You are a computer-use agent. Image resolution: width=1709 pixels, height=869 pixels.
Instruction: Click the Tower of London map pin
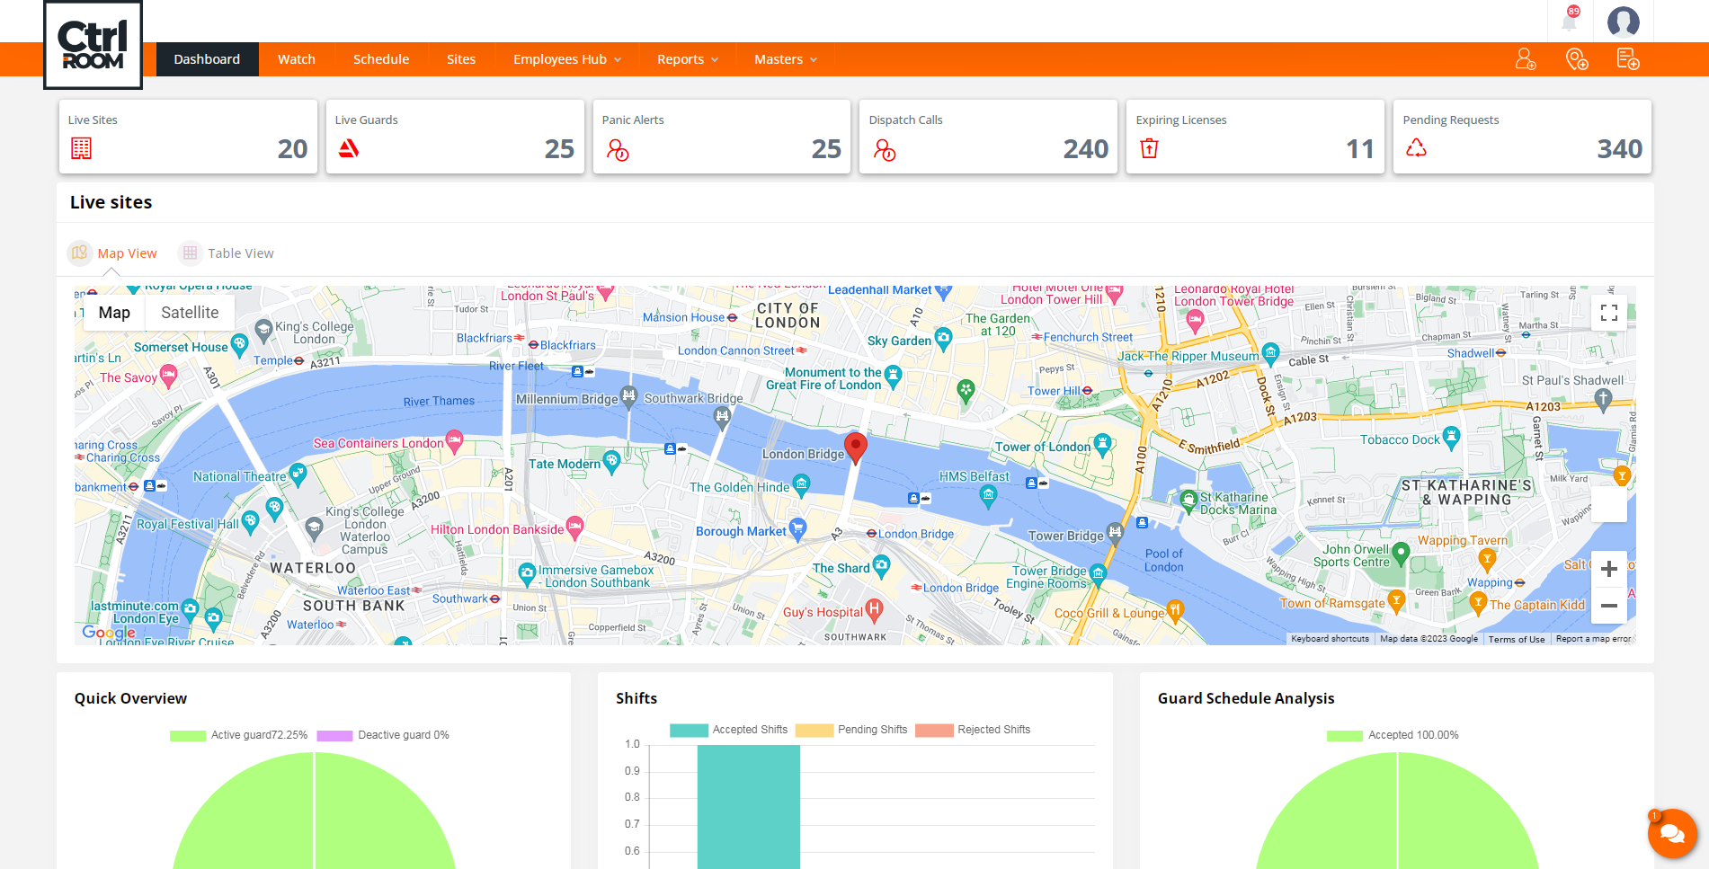coord(1102,444)
